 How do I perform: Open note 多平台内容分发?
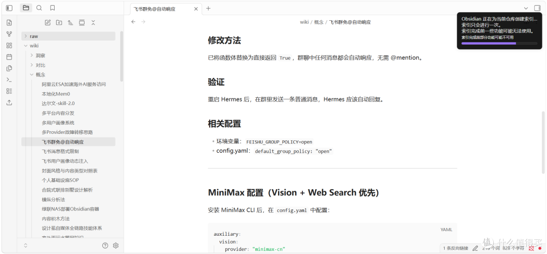coord(58,113)
